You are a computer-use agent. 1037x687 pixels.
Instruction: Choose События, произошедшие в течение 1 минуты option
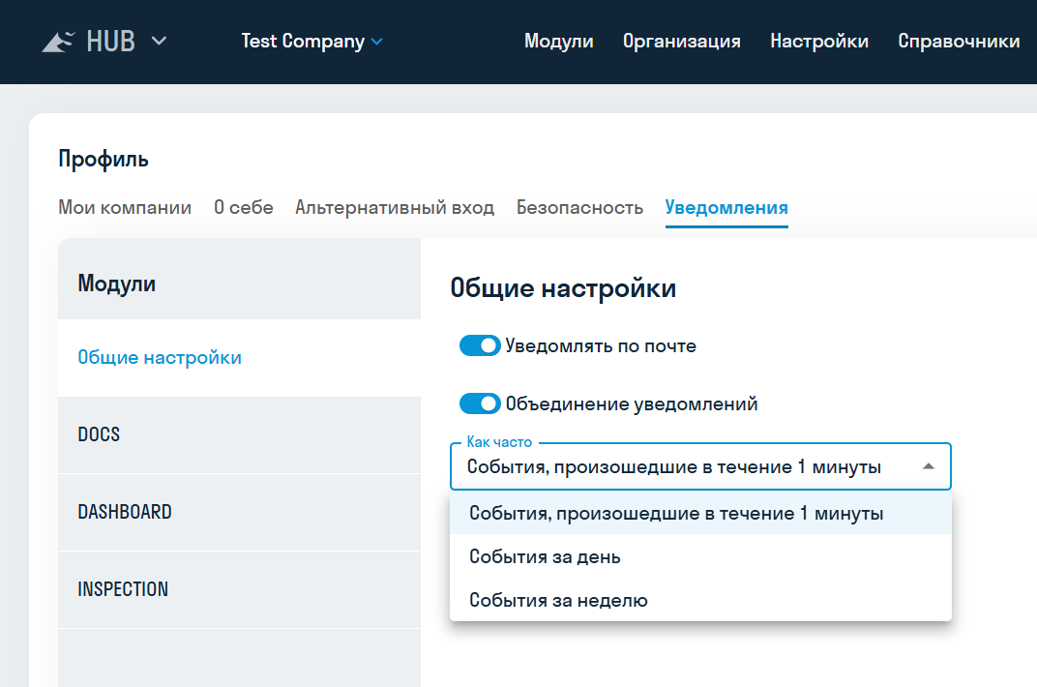pos(700,513)
